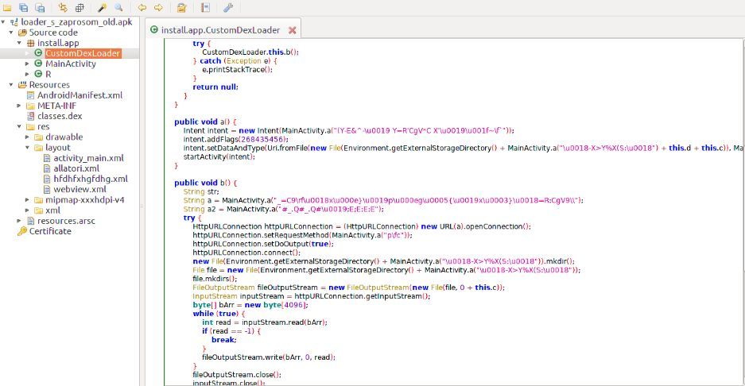The height and width of the screenshot is (386, 745).
Task: Open the text search magnifier icon
Action: (117, 8)
